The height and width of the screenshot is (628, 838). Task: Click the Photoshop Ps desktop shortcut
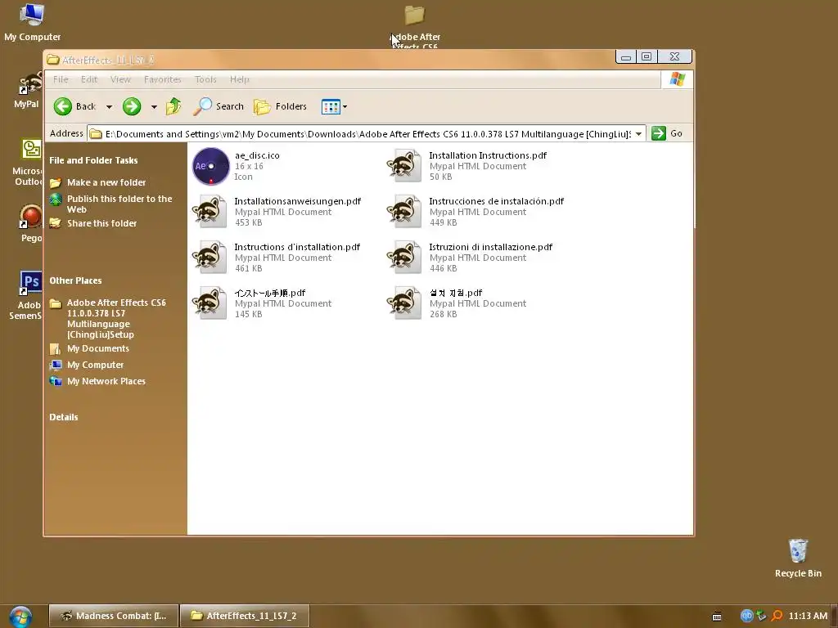(31, 282)
